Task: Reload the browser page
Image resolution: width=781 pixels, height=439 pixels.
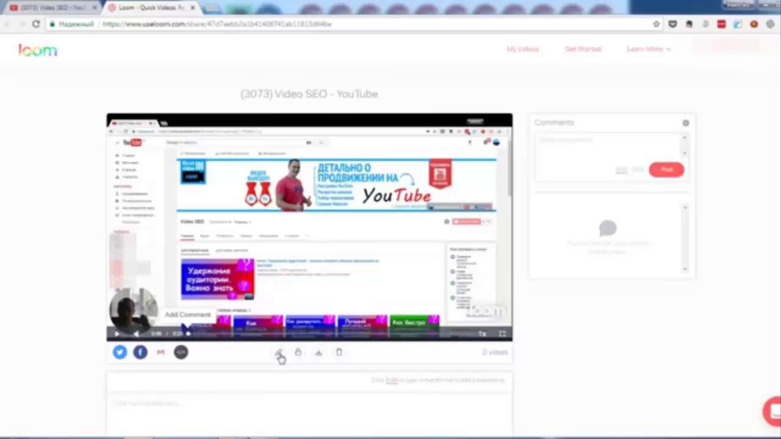Action: 36,24
